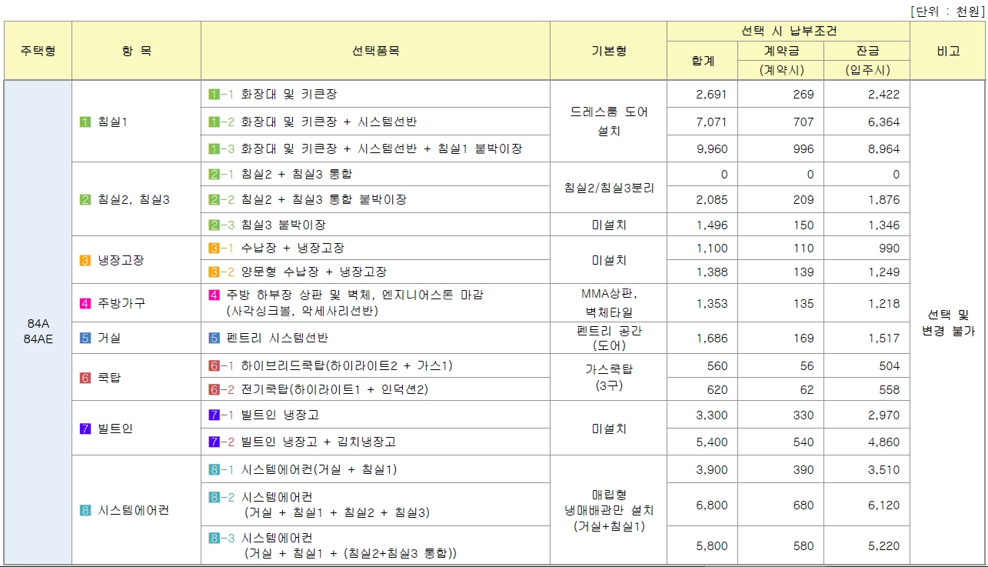Image resolution: width=988 pixels, height=567 pixels.
Task: Click the 계약금 column header
Action: [780, 51]
